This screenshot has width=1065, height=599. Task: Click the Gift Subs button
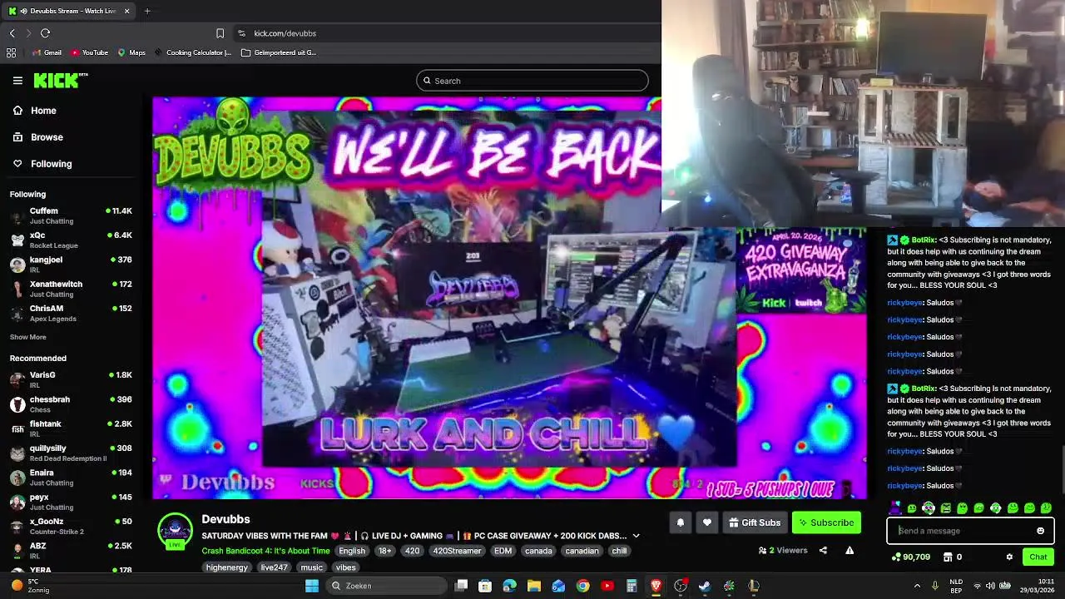point(755,522)
